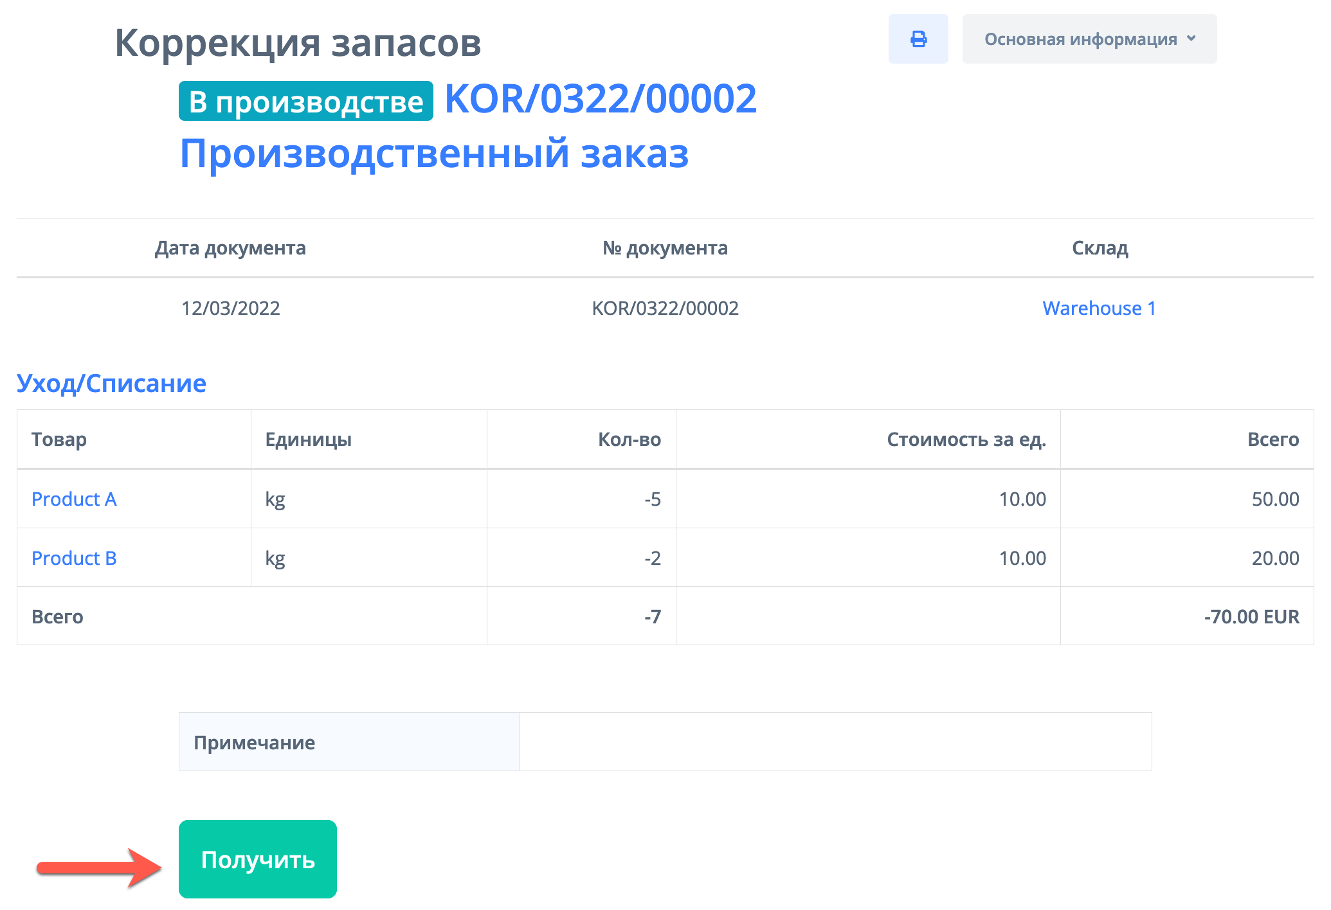
Task: Click the Товар column header
Action: (59, 440)
